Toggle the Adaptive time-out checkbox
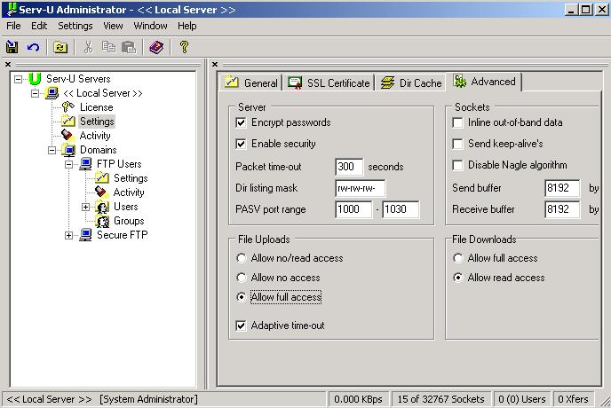611x408 pixels. click(x=241, y=326)
